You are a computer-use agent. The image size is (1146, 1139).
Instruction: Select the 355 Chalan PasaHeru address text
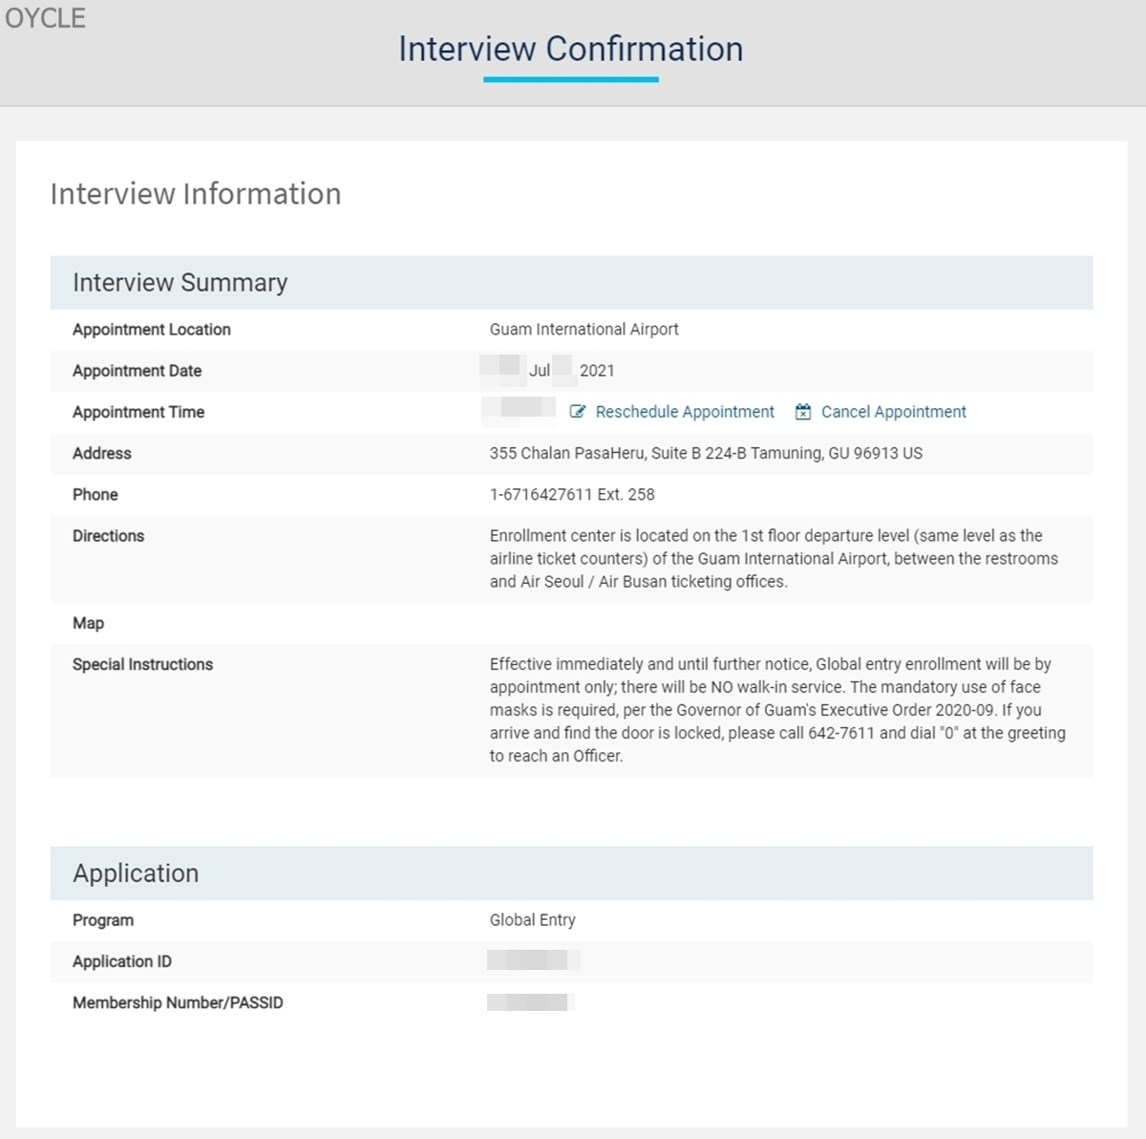coord(707,453)
